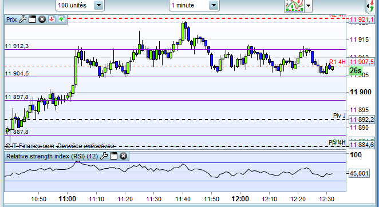This screenshot has height=207, width=379.
Task: Move Prix panel up with green arrow
Action: pyautogui.click(x=61, y=19)
